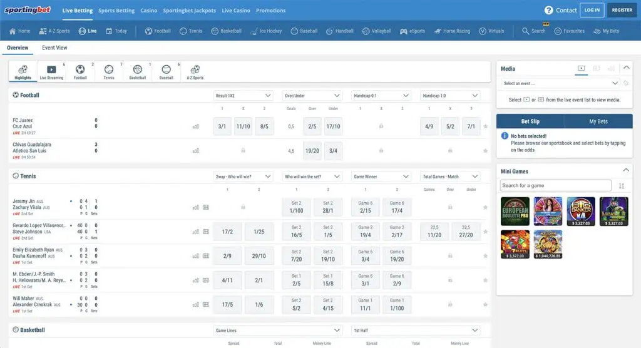
Task: Collapse the Media panel
Action: pyautogui.click(x=626, y=68)
